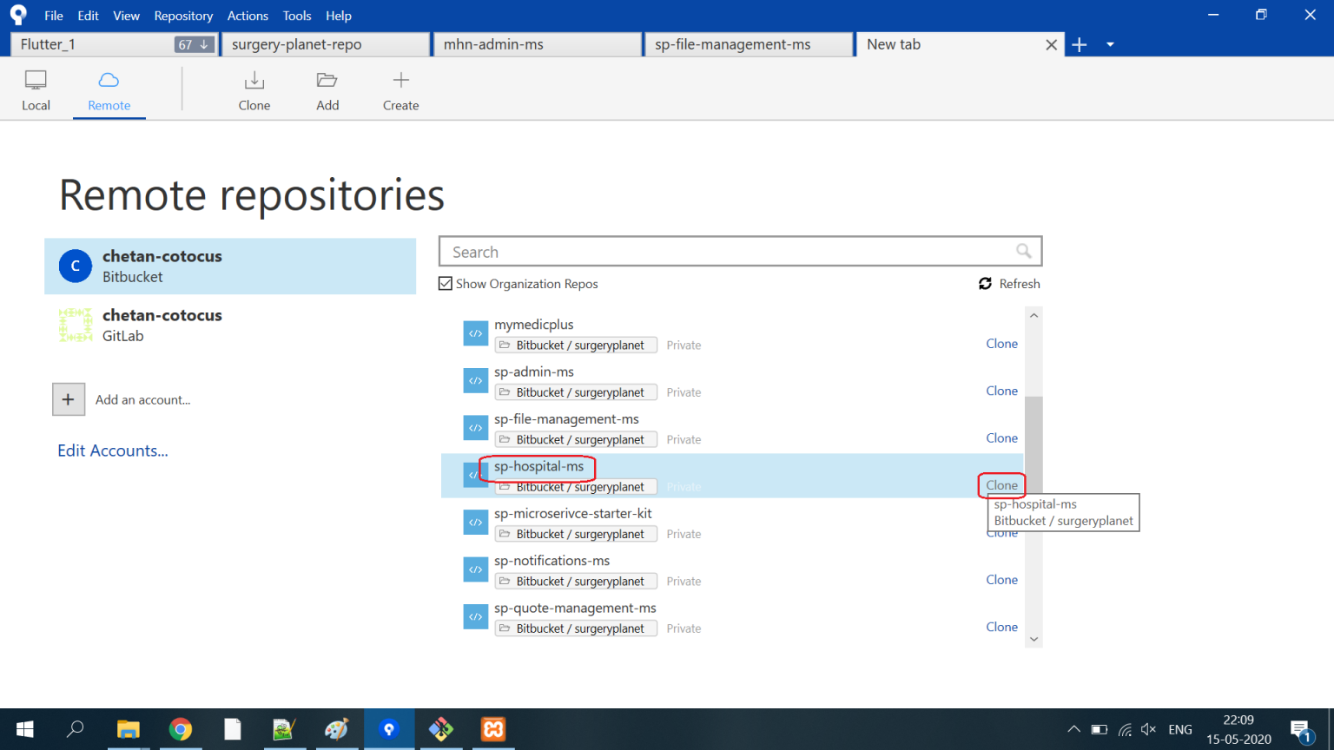
Task: Open Windows Start menu
Action: (24, 729)
